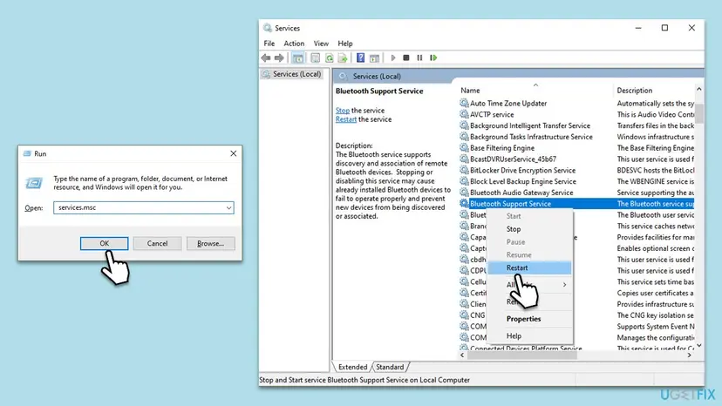Click the green Restart Service toolbar icon
Image resolution: width=722 pixels, height=406 pixels.
[x=433, y=58]
